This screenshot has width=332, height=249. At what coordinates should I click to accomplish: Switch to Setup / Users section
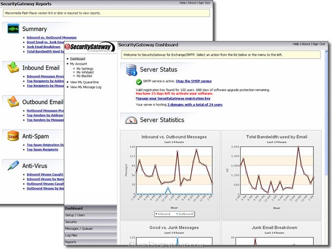(91, 215)
